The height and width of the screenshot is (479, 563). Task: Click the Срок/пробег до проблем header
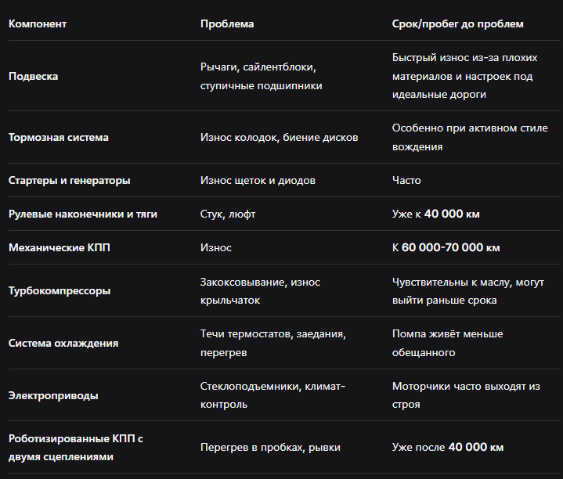pyautogui.click(x=457, y=24)
